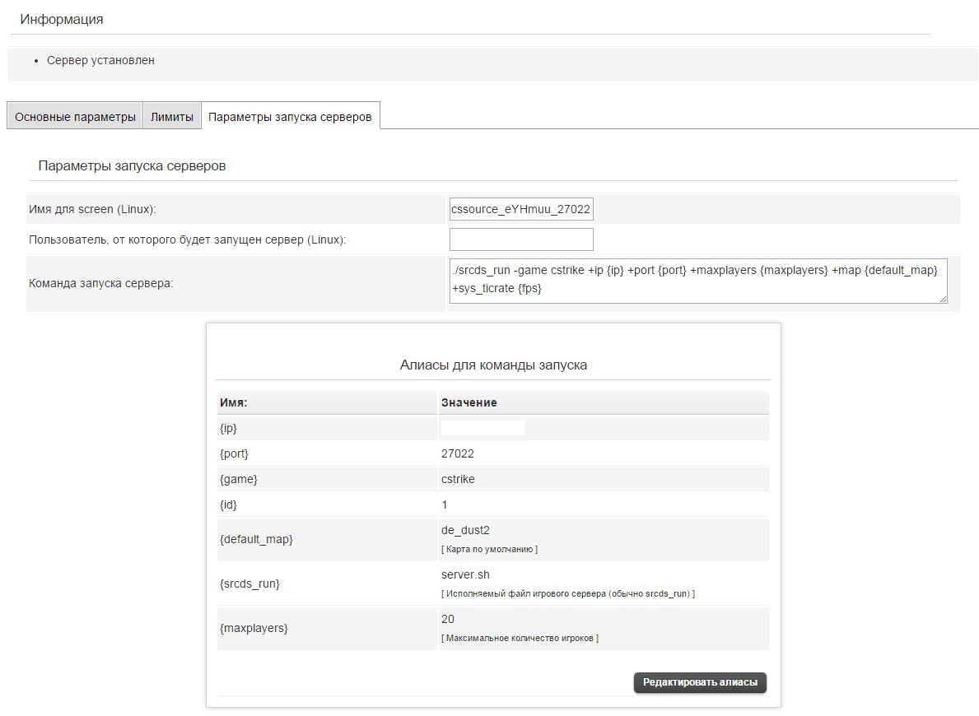The width and height of the screenshot is (979, 716).
Task: Select the port value 27022 in table
Action: tap(458, 453)
